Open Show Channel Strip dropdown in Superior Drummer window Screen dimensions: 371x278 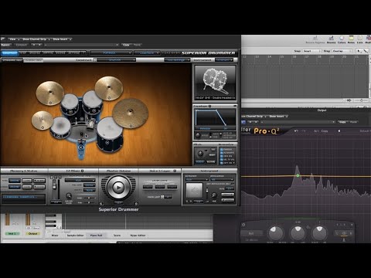(x=36, y=39)
